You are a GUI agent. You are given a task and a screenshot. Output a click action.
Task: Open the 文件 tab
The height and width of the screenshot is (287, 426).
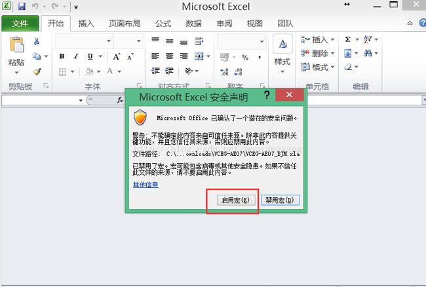tap(20, 24)
